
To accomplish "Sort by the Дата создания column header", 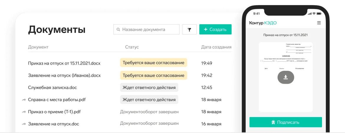I will tap(216, 47).
